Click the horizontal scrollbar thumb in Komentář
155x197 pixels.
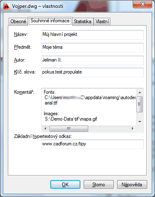coord(69,129)
